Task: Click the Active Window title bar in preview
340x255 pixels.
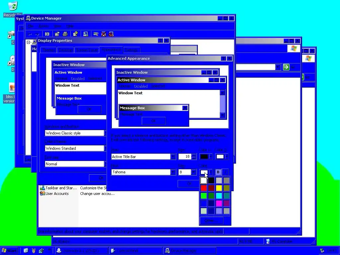Action: 171,80
